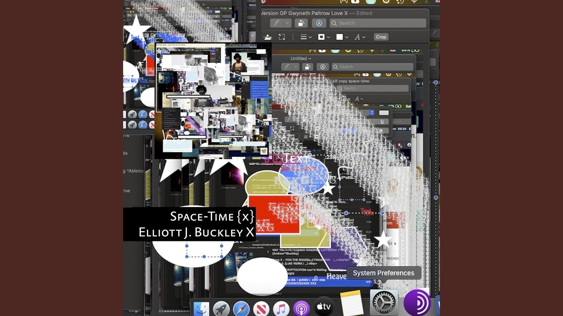Select the red rectangle shape on canvas
This screenshot has height=316, width=563.
click(x=274, y=215)
